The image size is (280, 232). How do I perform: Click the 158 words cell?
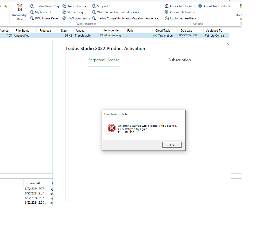tap(9, 36)
